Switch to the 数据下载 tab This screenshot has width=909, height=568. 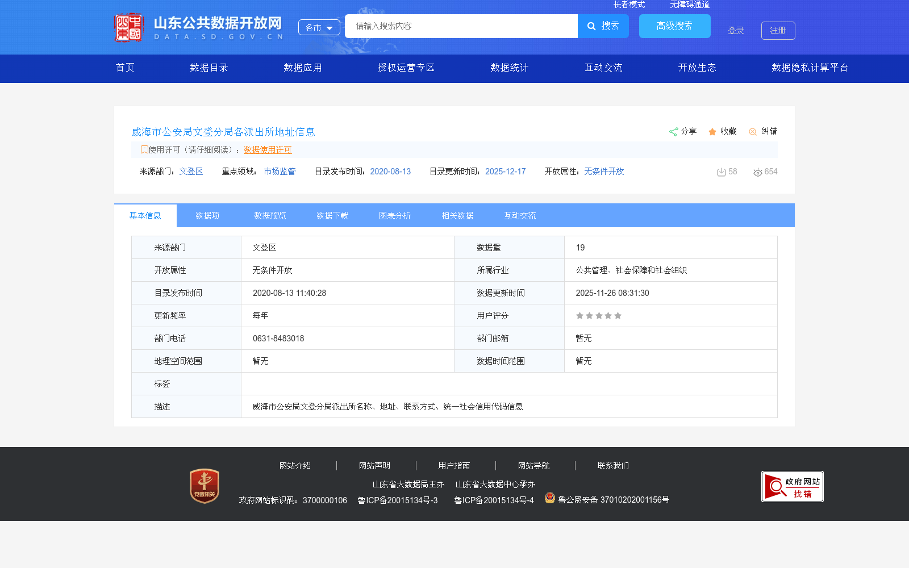[x=332, y=216]
